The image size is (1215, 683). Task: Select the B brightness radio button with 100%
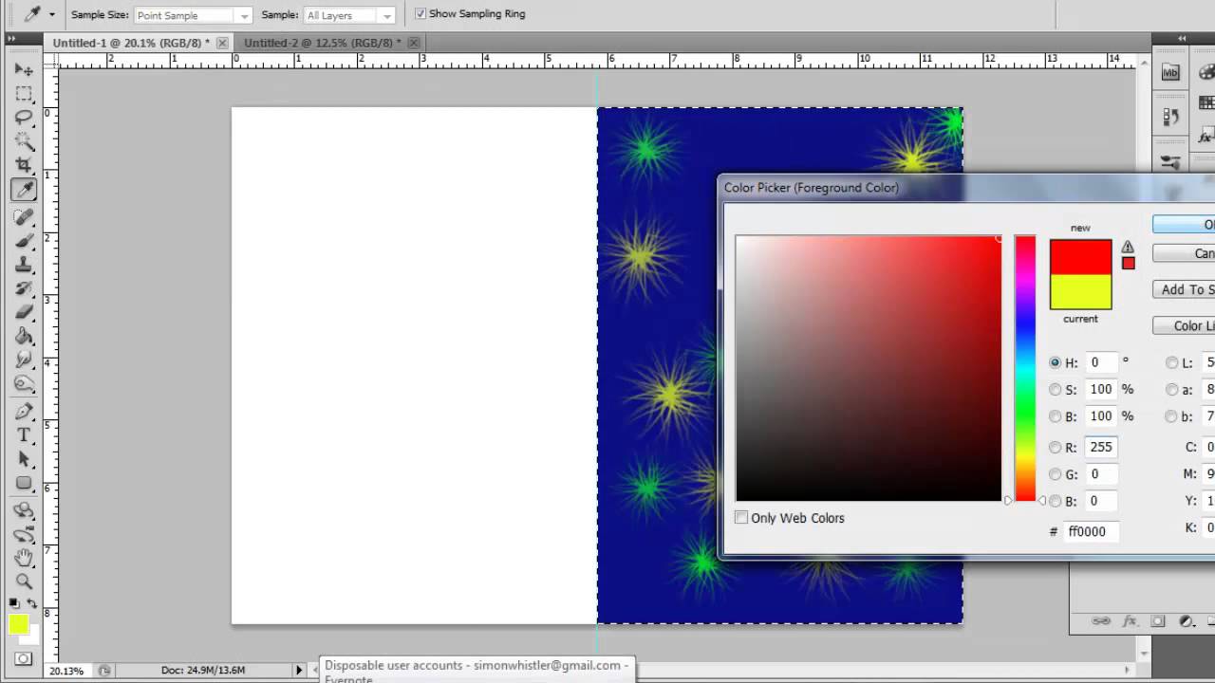pos(1055,415)
